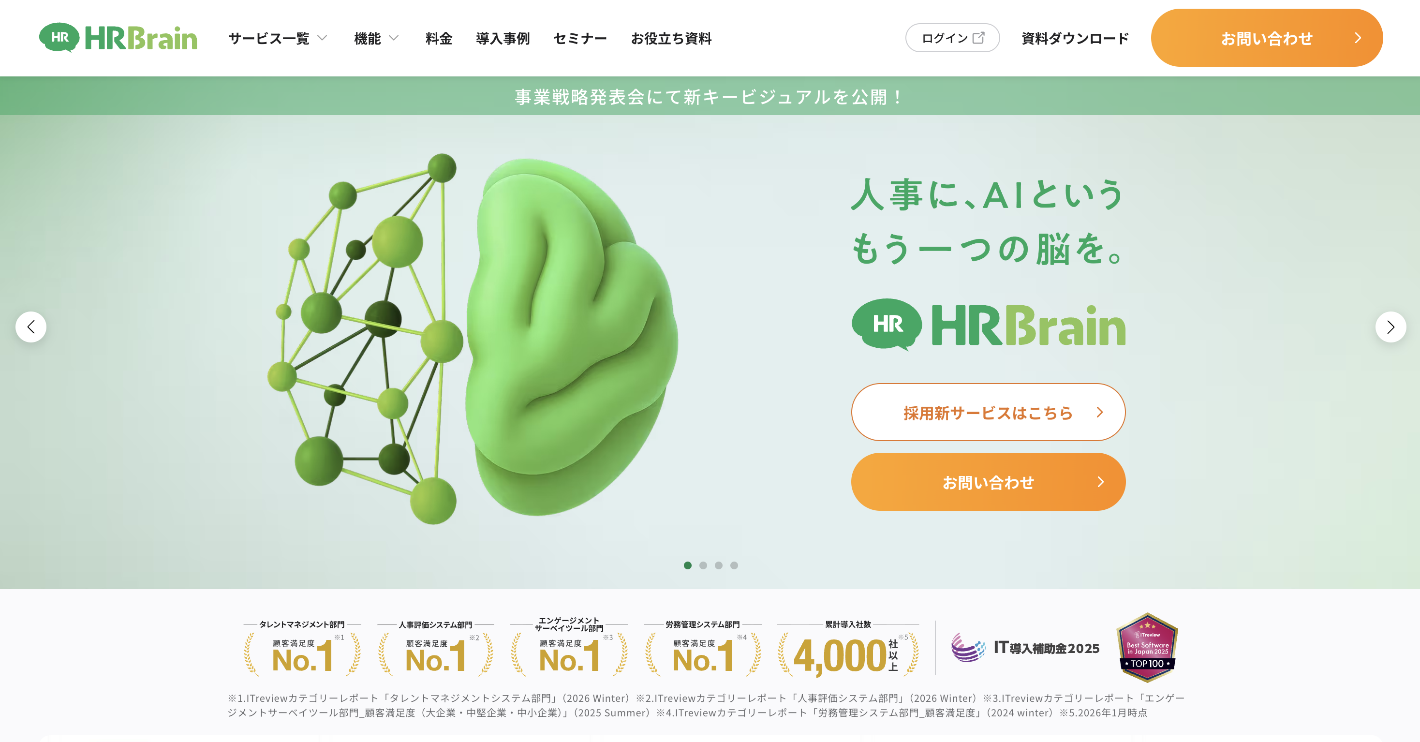
Task: Go back a slide with the left arrow
Action: 31,327
